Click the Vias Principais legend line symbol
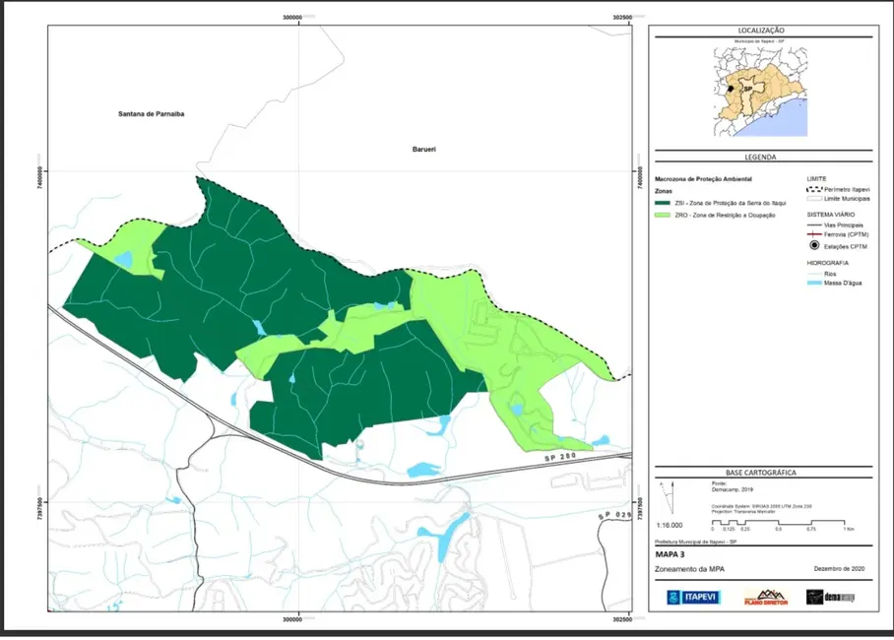 [814, 224]
